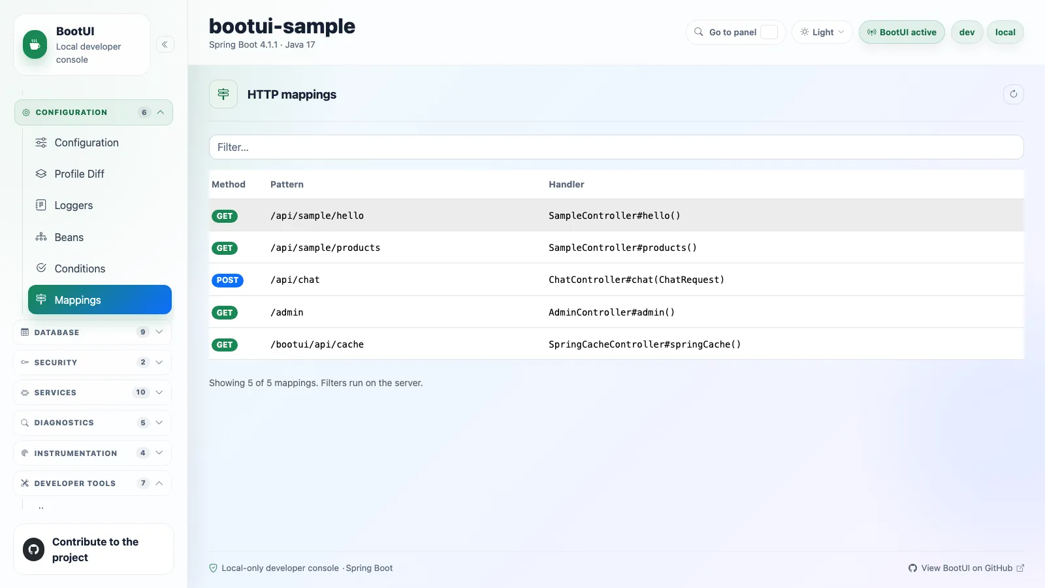The image size is (1045, 588).
Task: Open the Beans panel
Action: pyautogui.click(x=100, y=237)
